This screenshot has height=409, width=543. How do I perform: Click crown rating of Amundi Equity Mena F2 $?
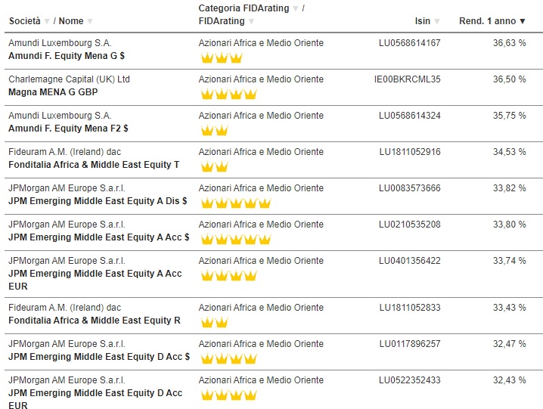pos(214,130)
